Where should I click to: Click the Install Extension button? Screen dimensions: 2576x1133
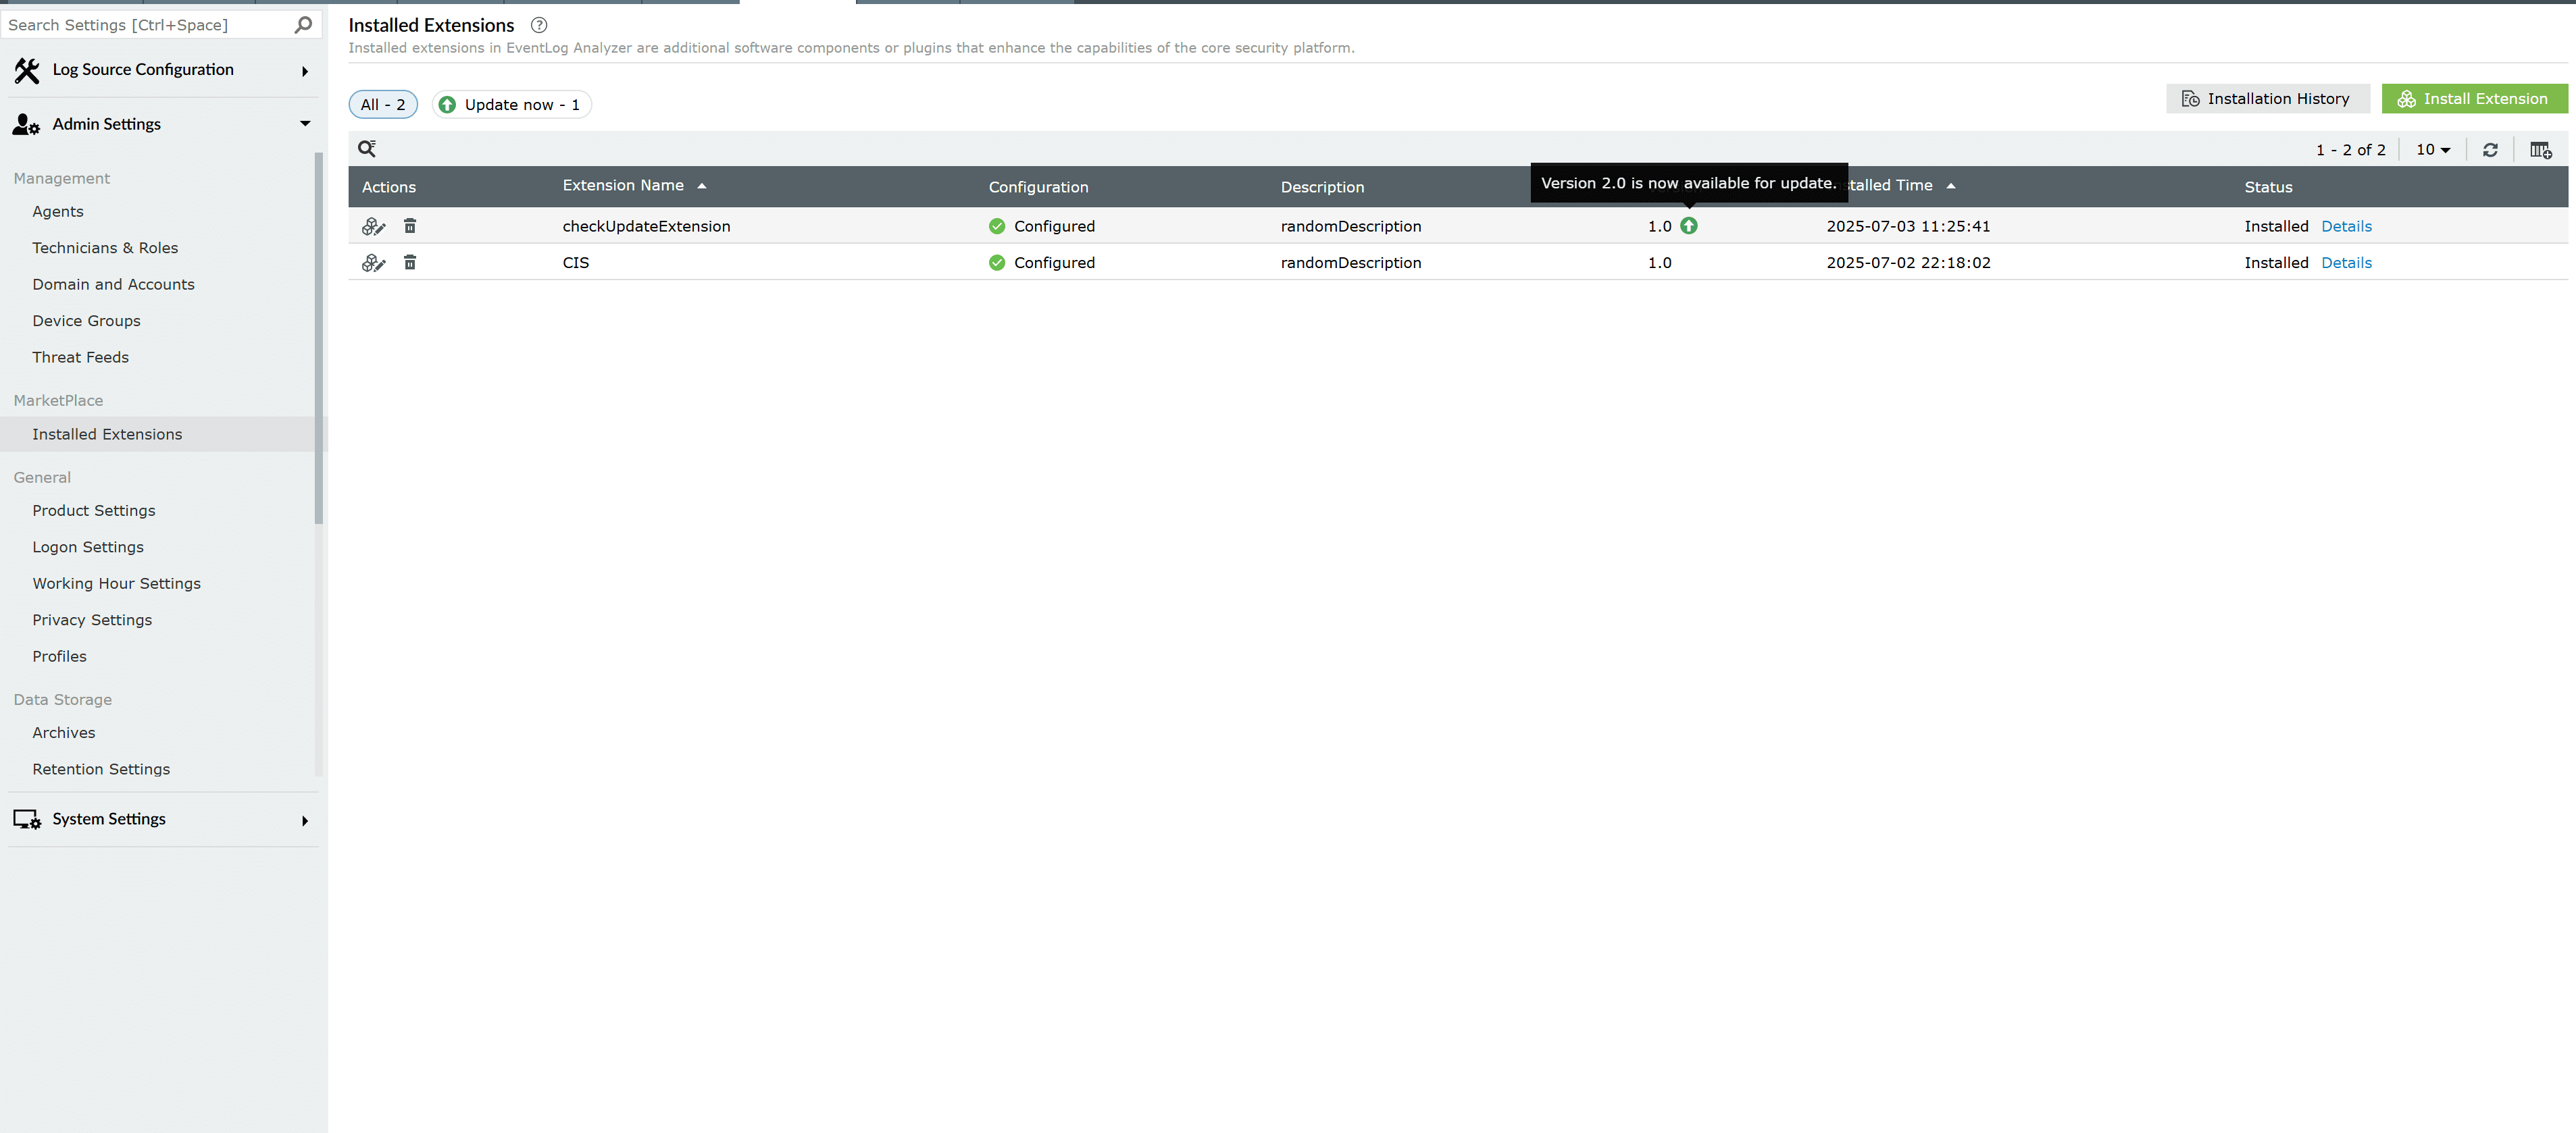tap(2474, 98)
